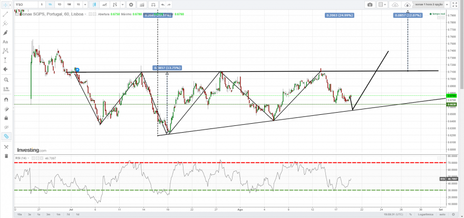Toggle the Logarítmica scale
Image resolution: width=464 pixels, height=218 pixels.
(x=425, y=214)
